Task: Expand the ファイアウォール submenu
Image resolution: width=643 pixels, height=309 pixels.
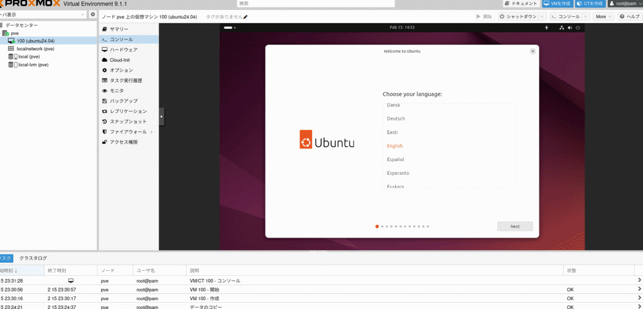Action: [x=151, y=132]
